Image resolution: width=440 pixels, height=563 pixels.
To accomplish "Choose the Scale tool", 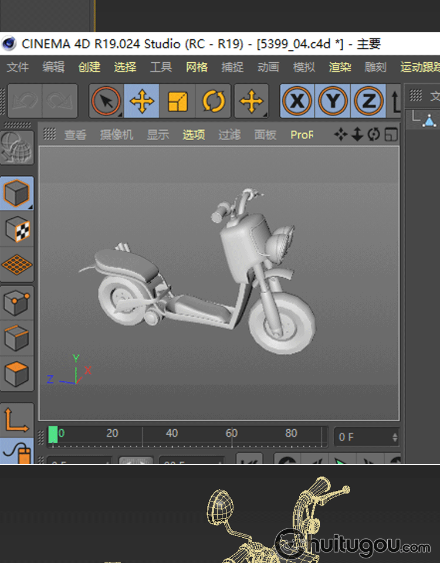I will (177, 101).
